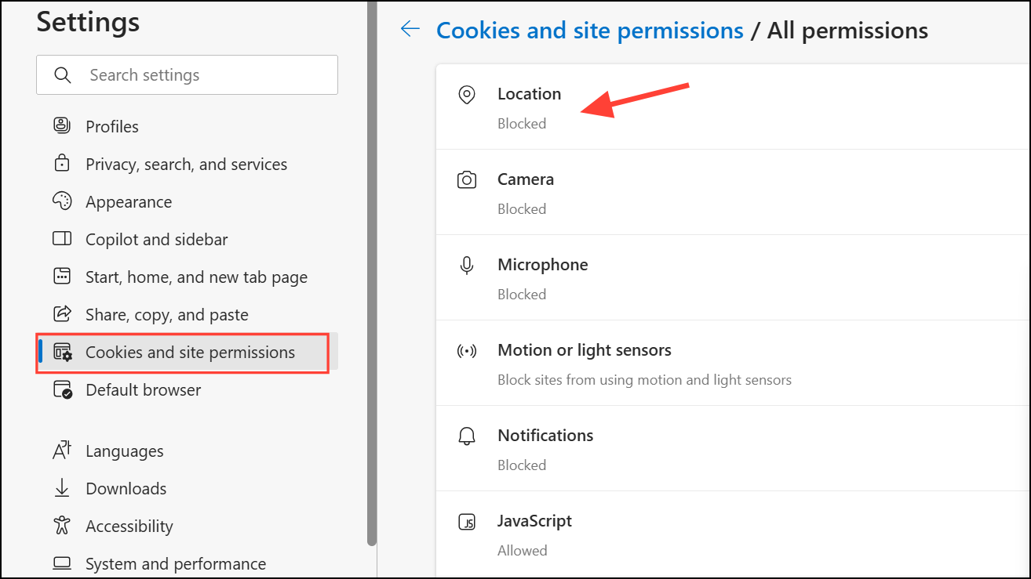1031x579 pixels.
Task: Select Copilot and sidebar settings
Action: pyautogui.click(x=156, y=240)
